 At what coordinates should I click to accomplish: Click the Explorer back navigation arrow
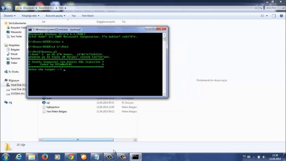tap(4, 8)
